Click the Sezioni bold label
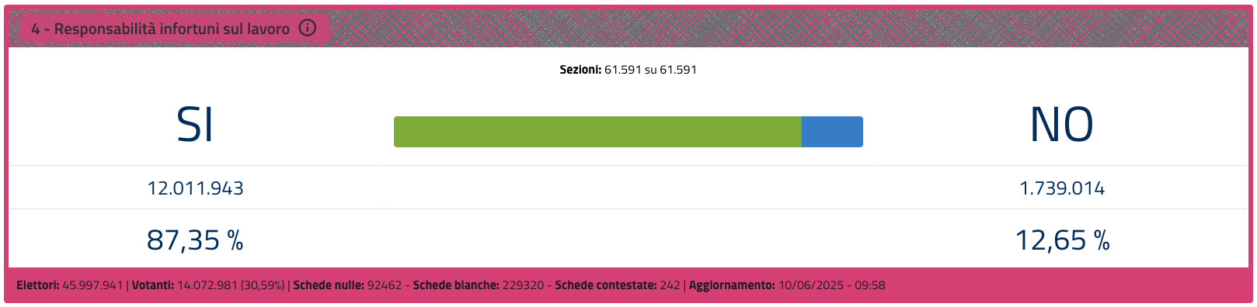 [x=580, y=70]
